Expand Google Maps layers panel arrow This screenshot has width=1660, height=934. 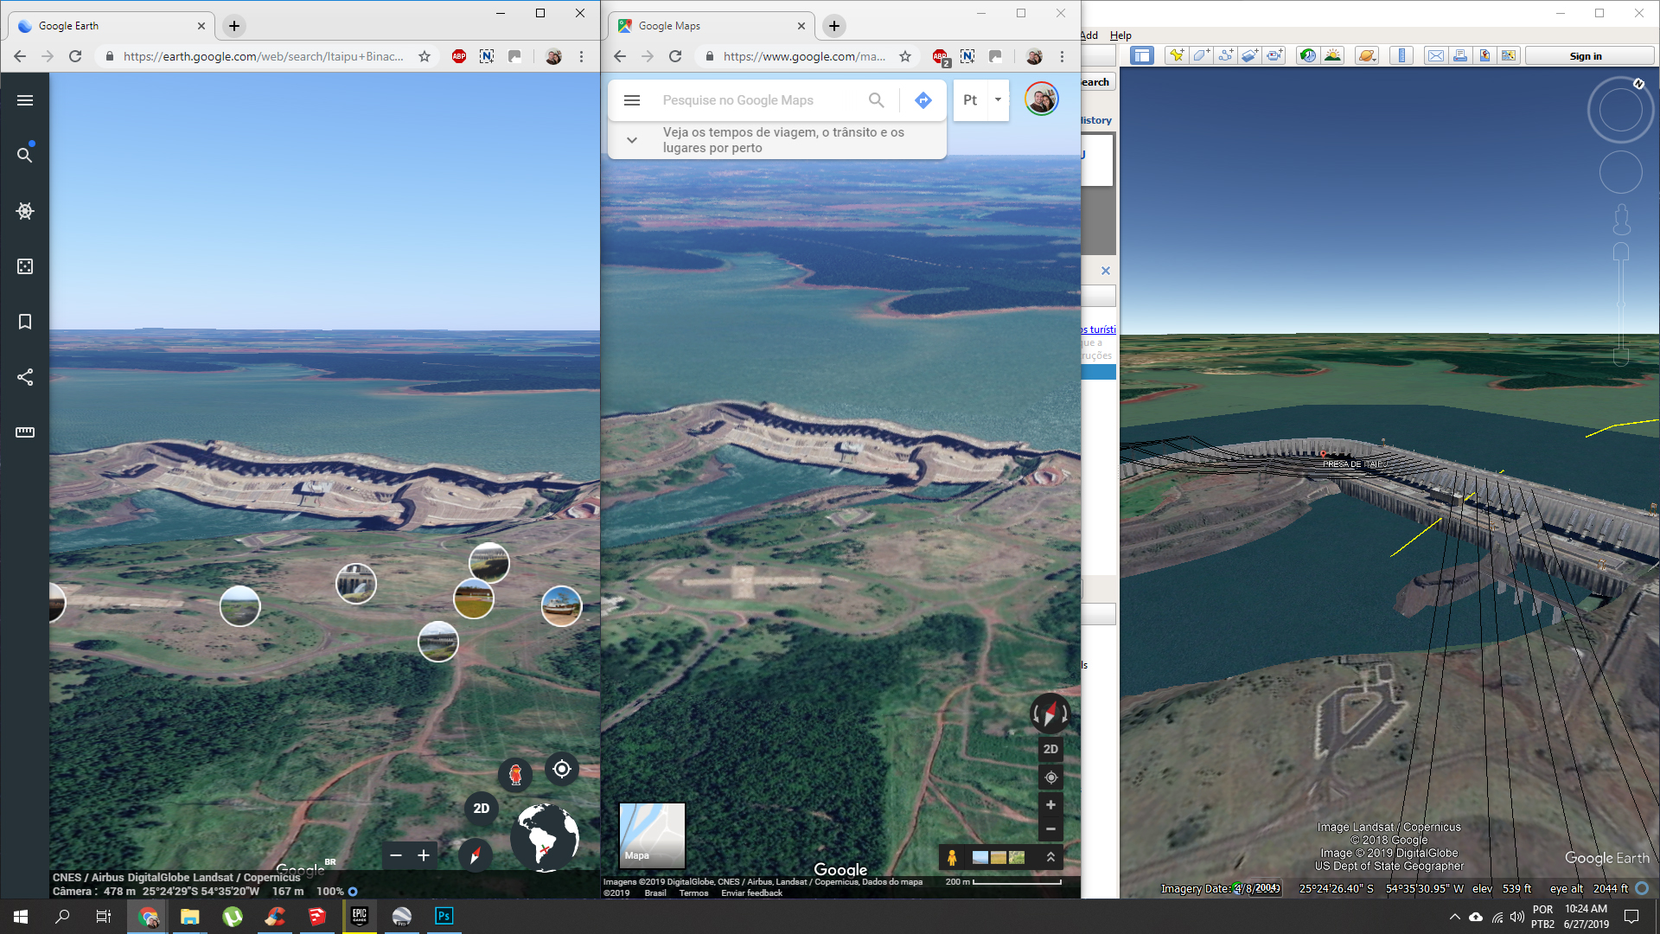click(x=1050, y=856)
